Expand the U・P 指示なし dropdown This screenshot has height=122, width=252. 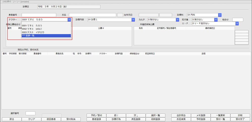click(x=237, y=23)
